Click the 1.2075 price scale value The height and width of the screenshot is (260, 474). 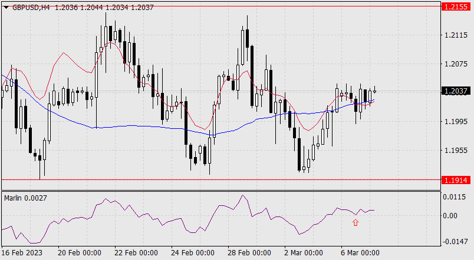(455, 64)
